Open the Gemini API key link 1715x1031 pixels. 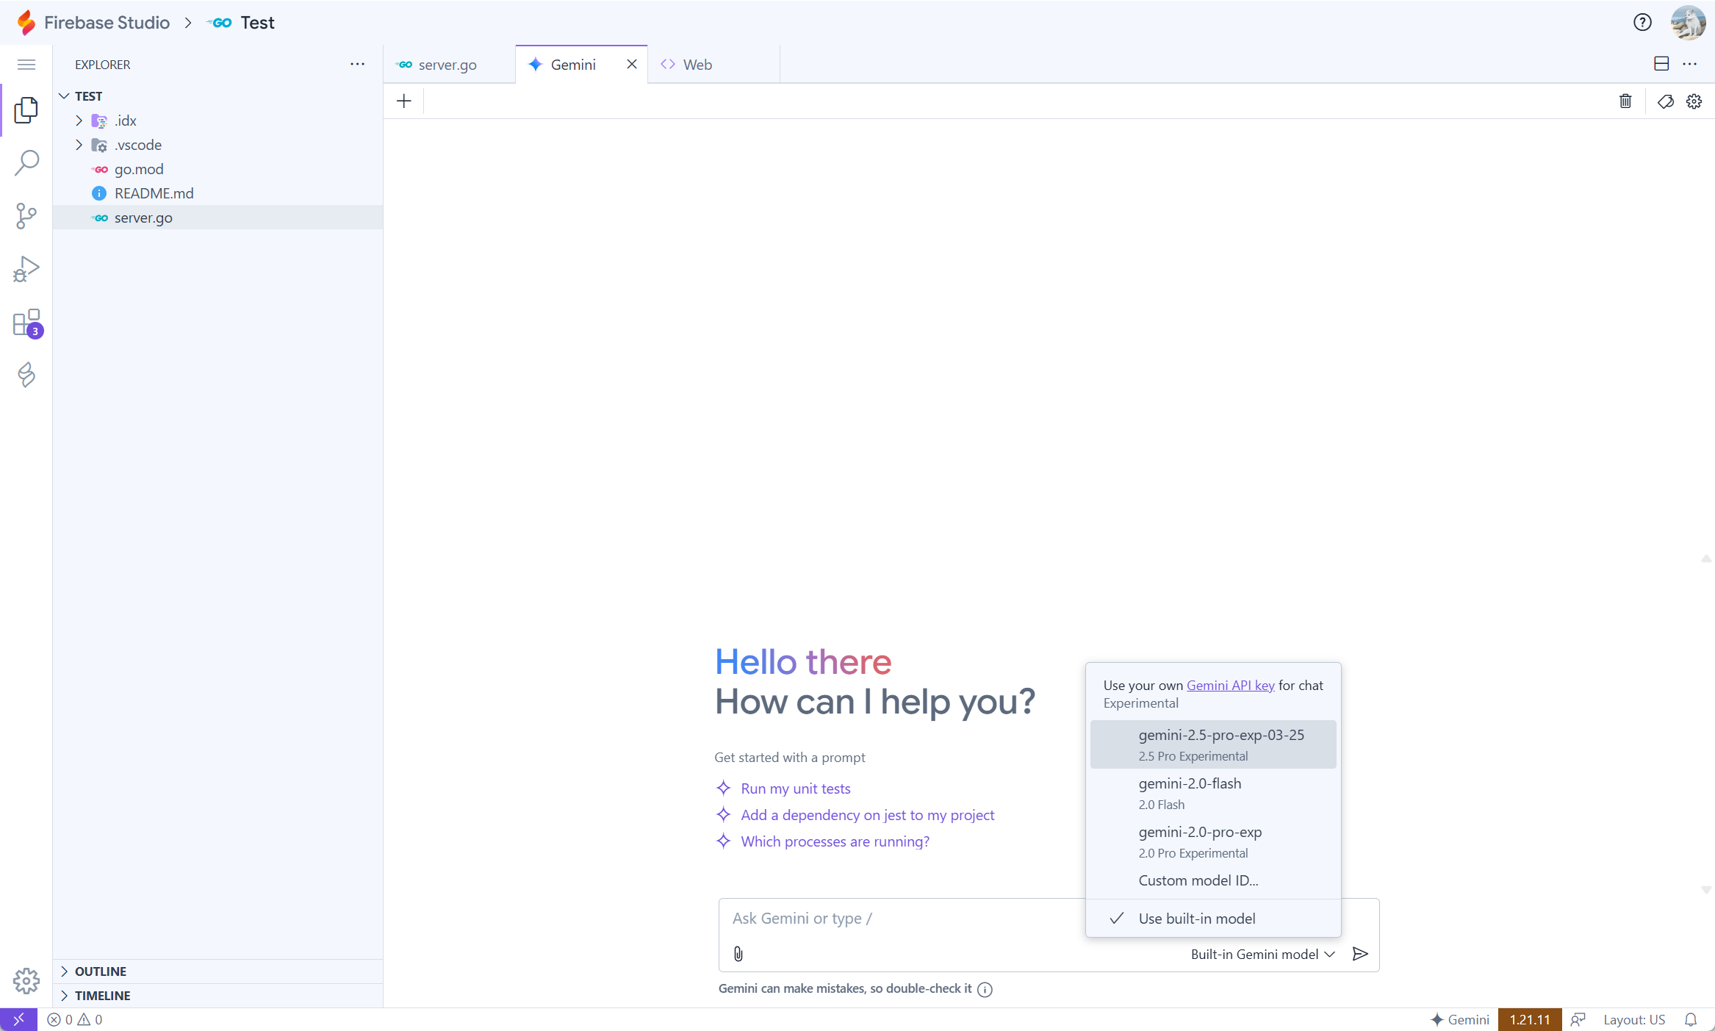(x=1230, y=686)
